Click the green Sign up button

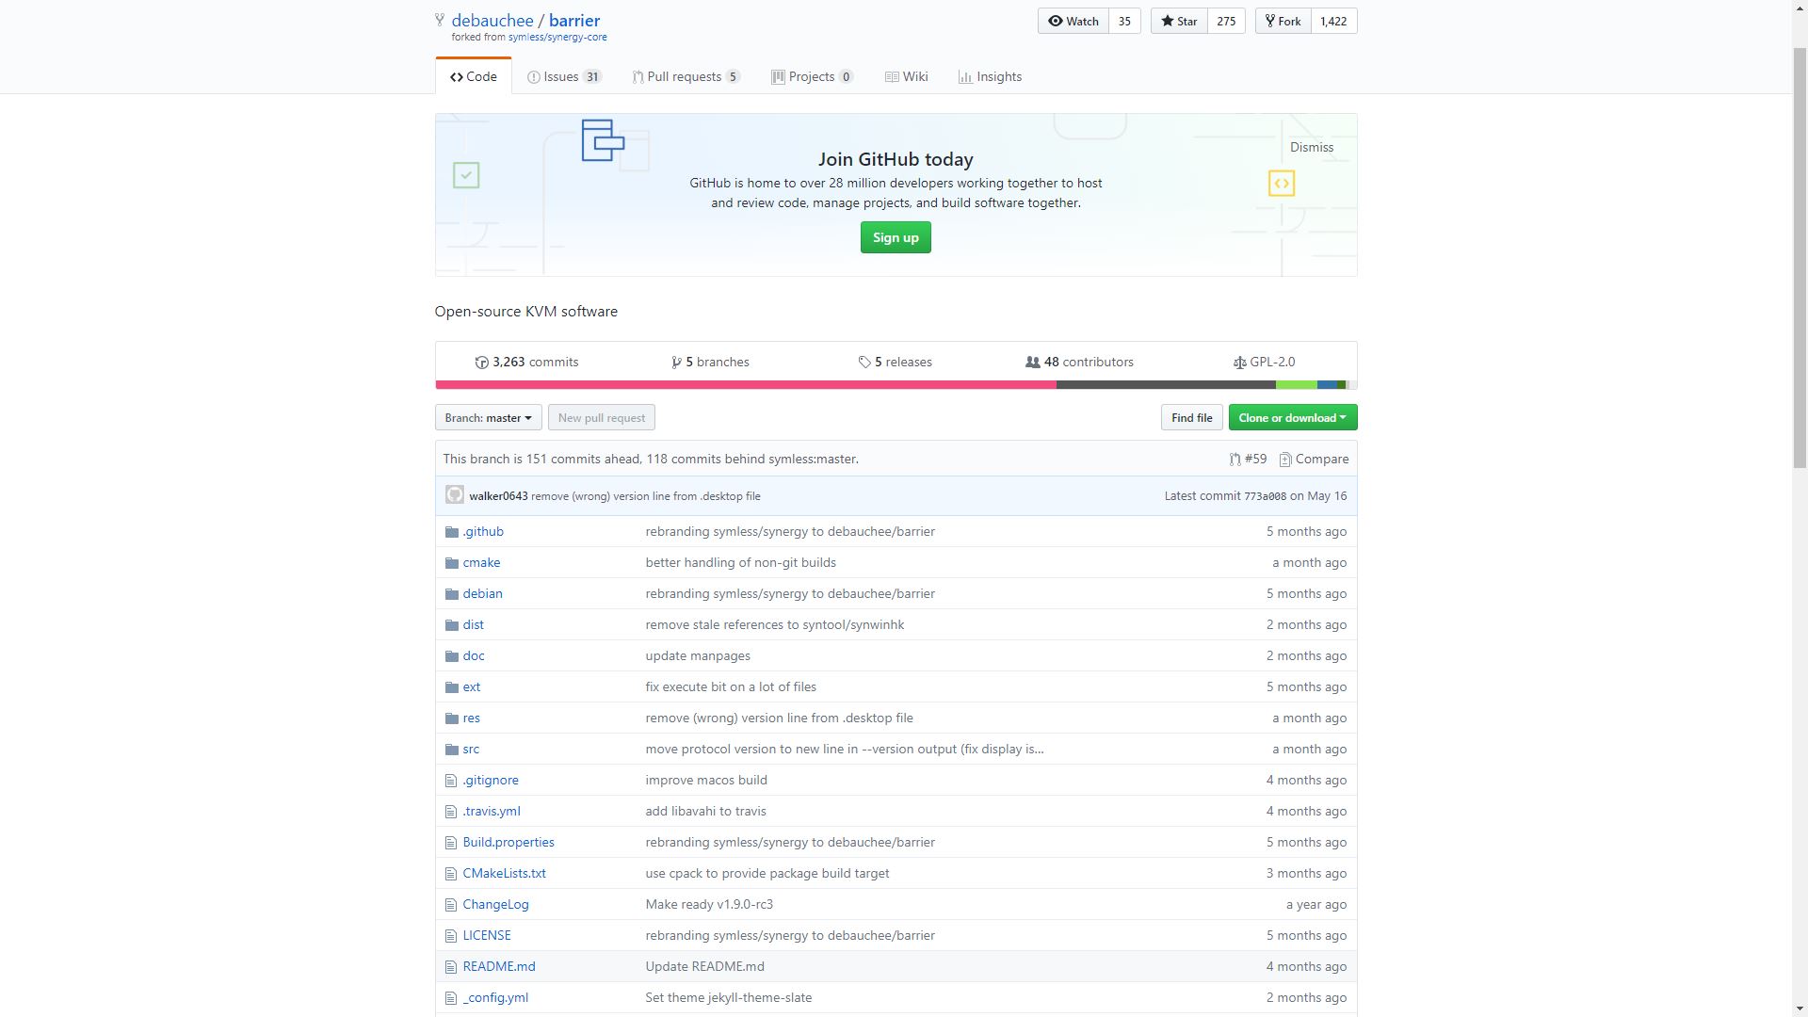[895, 237]
